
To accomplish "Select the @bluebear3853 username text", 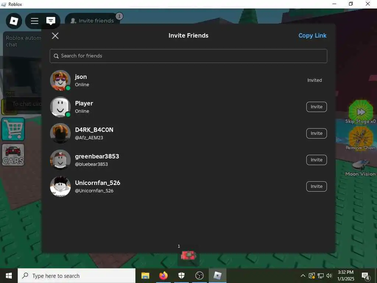I will 91,164.
